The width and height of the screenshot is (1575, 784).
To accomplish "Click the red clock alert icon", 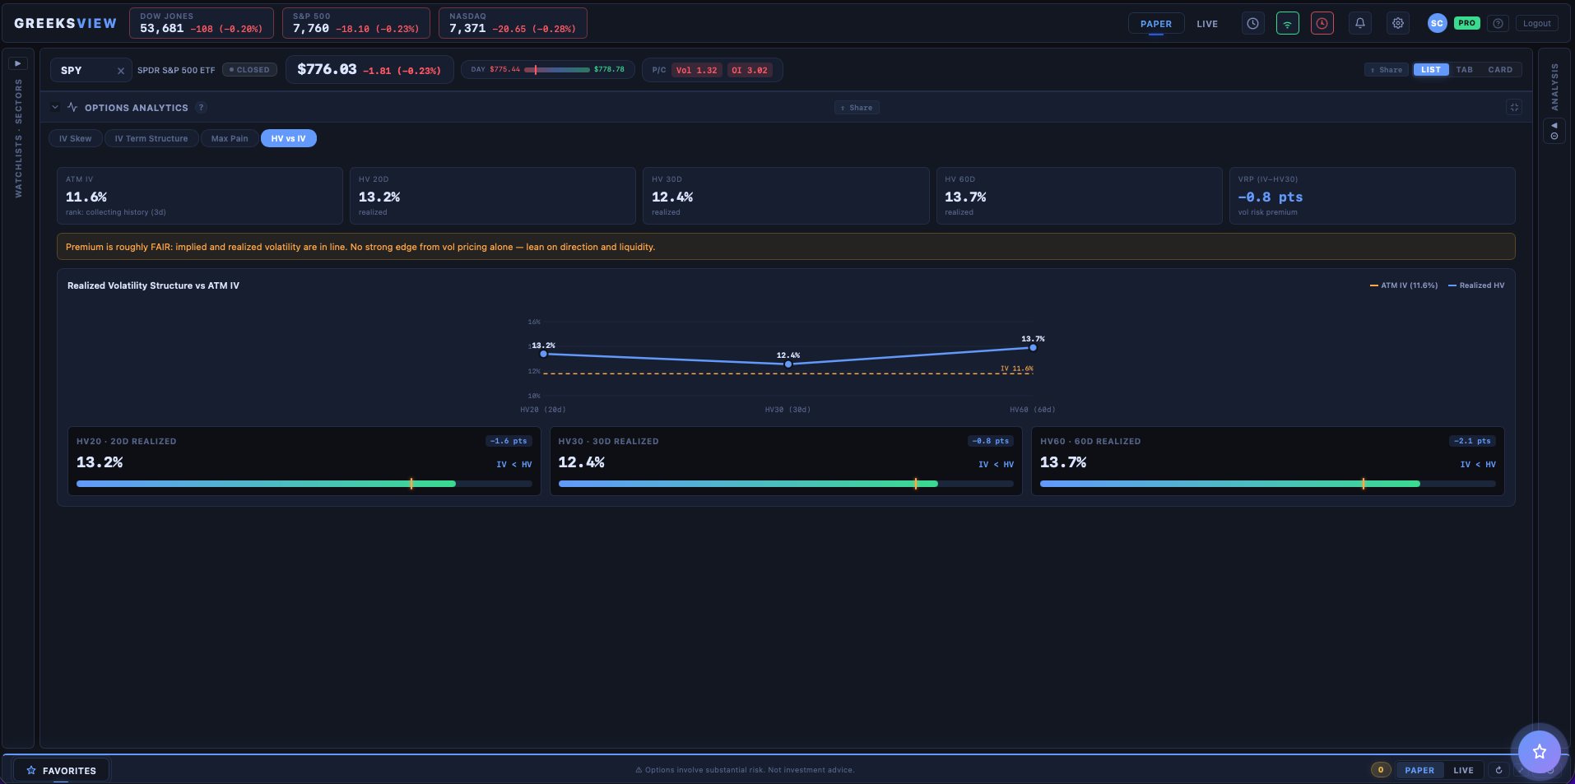I will tap(1322, 24).
